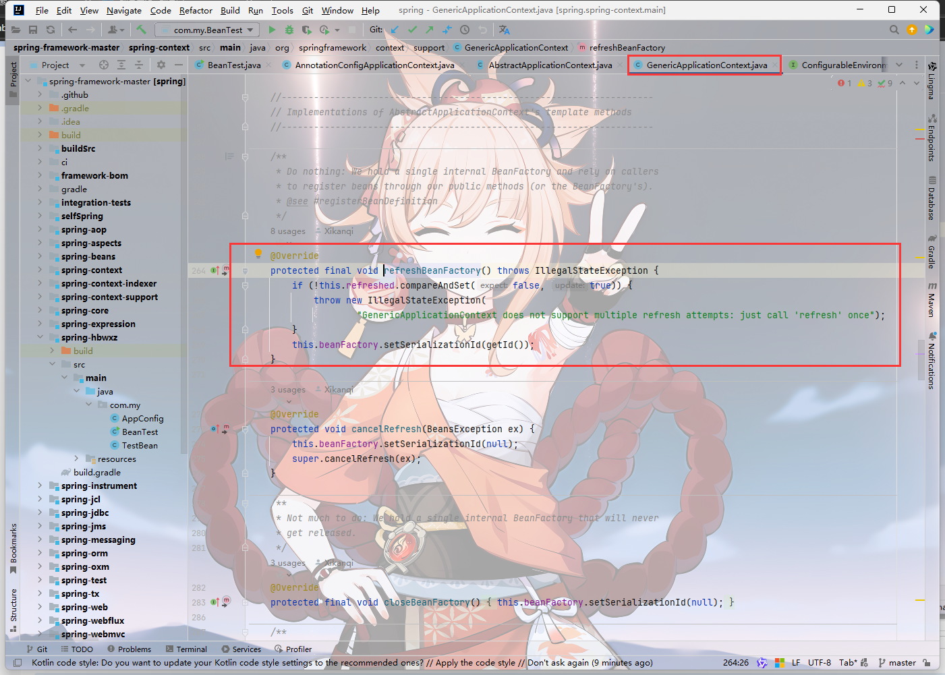945x675 pixels.
Task: Open file via the Open folder toolbar icon
Action: coord(16,30)
